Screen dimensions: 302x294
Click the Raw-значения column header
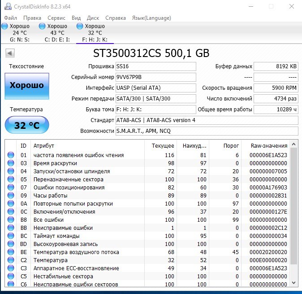click(269, 145)
